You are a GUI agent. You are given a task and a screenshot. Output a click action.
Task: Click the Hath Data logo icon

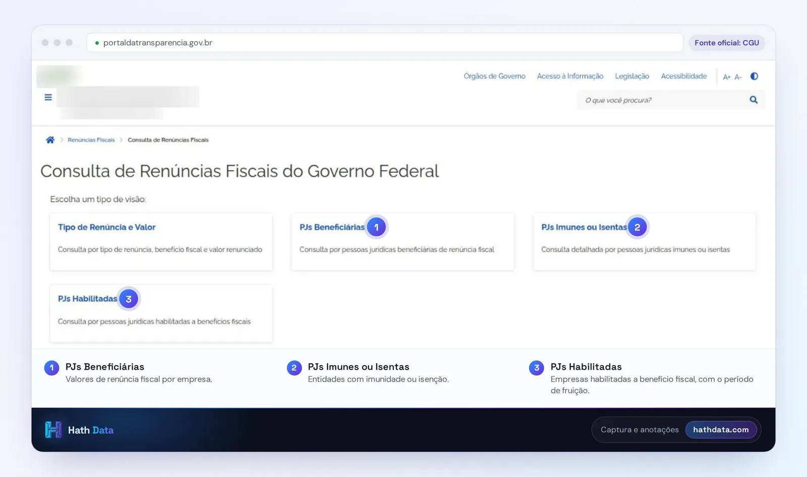[53, 430]
